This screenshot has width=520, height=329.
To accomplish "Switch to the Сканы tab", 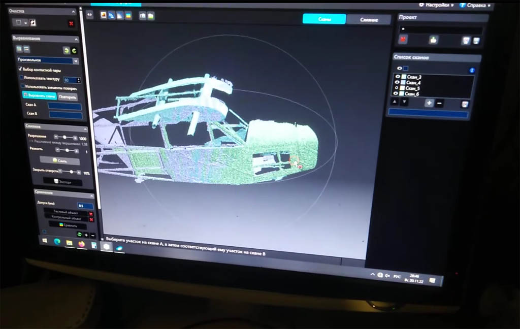I will [x=324, y=19].
